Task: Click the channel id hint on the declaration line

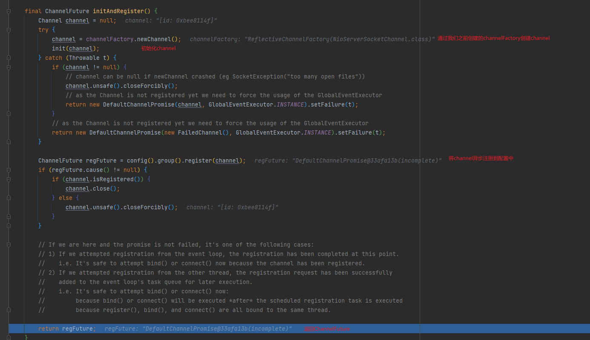Action: [x=171, y=21]
